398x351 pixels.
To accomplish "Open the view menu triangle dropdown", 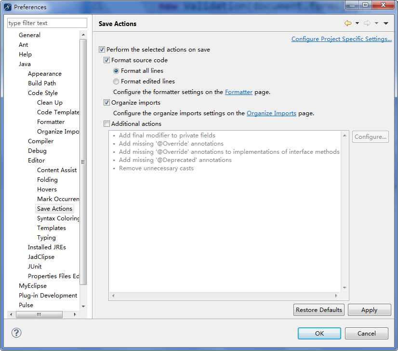I will coord(386,23).
